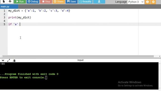Viewport: 161px width, 91px height.
Task: Click the clear console icon
Action: pos(14,60)
